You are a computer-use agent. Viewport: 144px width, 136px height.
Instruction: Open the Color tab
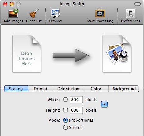tap(96, 89)
